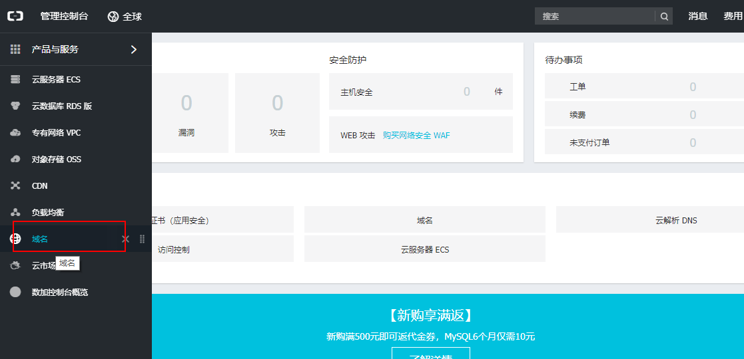
Task: Click the CDN sidebar icon
Action: [15, 185]
